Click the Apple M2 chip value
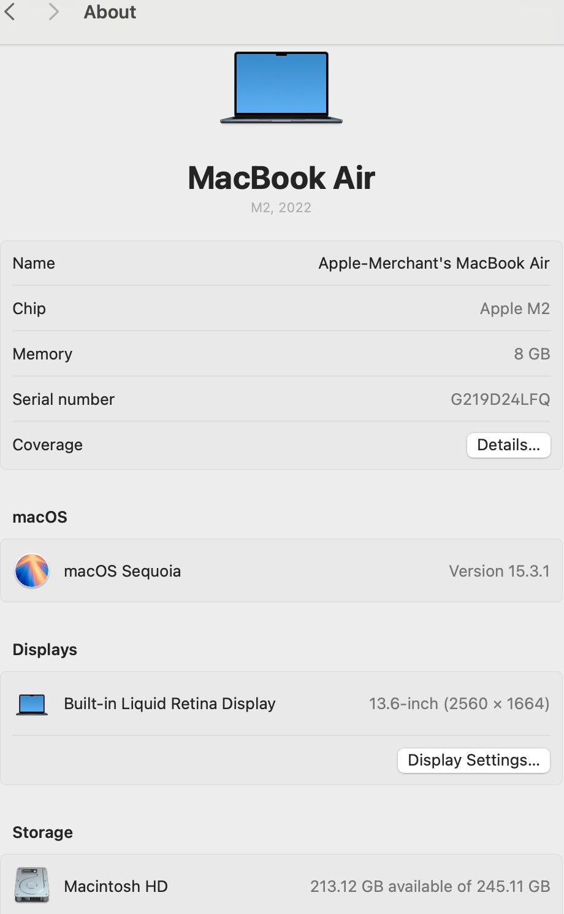This screenshot has height=914, width=564. click(x=515, y=309)
